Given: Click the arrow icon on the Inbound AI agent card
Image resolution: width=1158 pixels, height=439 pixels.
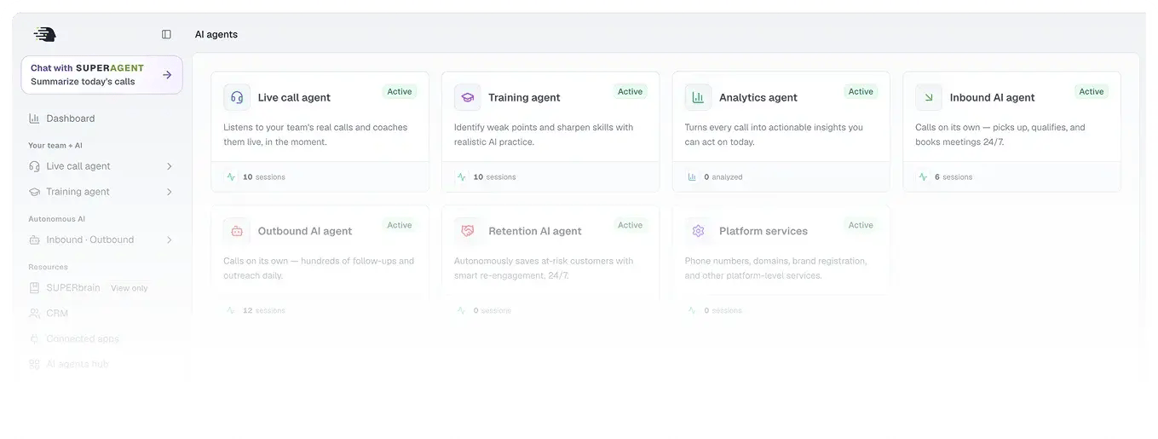Looking at the screenshot, I should coord(929,97).
